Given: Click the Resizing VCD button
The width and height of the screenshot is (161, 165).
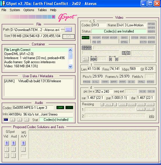Looking at the screenshot, I should (123, 104).
